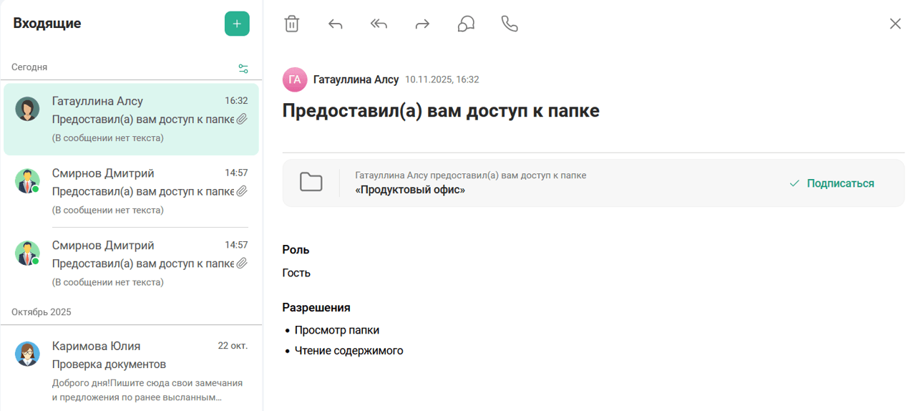The height and width of the screenshot is (411, 916).
Task: Click the Роль label
Action: (x=296, y=250)
